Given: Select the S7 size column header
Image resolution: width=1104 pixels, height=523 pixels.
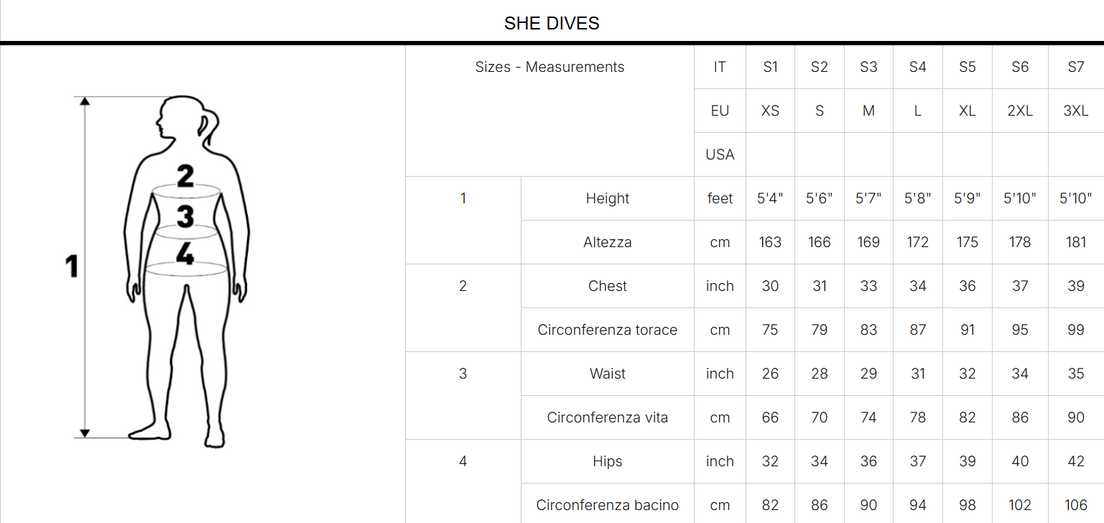Looking at the screenshot, I should tap(1075, 67).
